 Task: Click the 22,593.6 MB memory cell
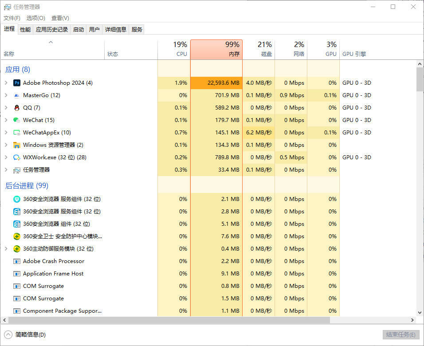(x=216, y=83)
